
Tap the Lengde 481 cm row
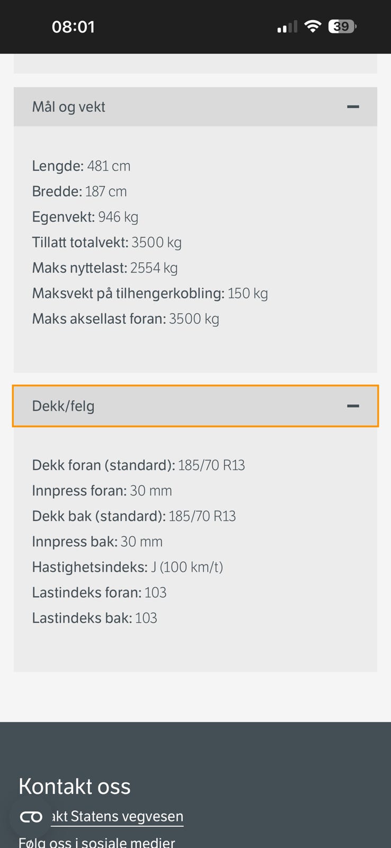81,166
